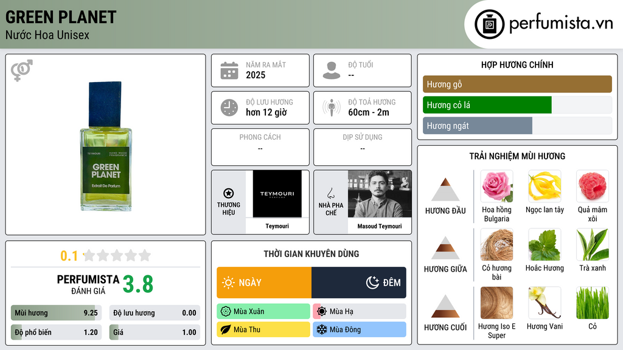
Task: Click the snowflake icon for Mùa Đông
Action: click(x=322, y=330)
